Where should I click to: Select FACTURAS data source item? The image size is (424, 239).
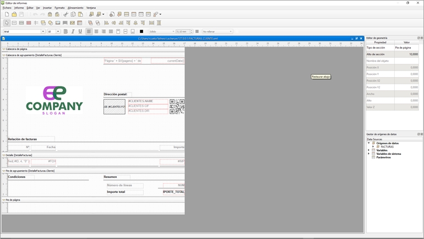[x=387, y=147]
